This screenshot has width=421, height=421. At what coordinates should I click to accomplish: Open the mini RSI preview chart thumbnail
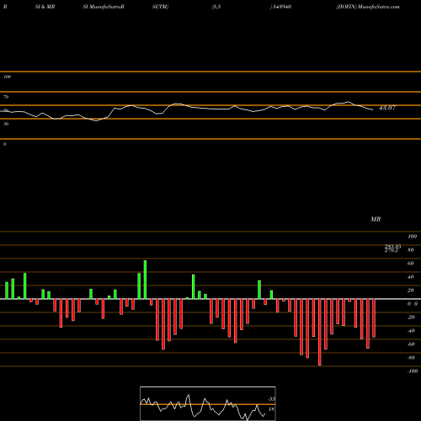tap(208, 403)
